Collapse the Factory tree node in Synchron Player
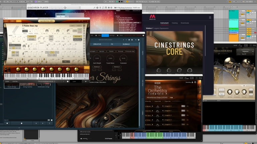257x144 pixels. 115,16
